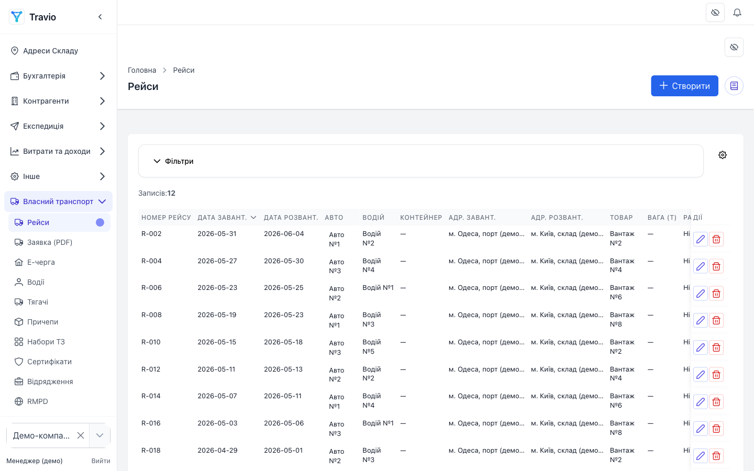This screenshot has width=754, height=471.
Task: Collapse Власний транспорт section
Action: pyautogui.click(x=58, y=201)
